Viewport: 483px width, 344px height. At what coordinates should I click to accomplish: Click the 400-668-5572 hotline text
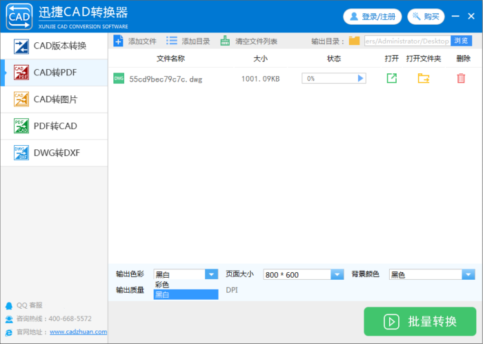(70, 318)
